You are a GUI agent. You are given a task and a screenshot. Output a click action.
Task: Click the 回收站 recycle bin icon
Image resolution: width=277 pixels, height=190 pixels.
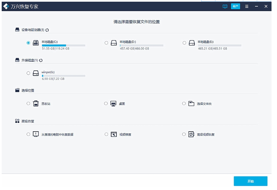pyautogui.click(x=36, y=103)
